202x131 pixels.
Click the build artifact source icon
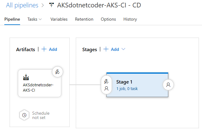point(26,77)
